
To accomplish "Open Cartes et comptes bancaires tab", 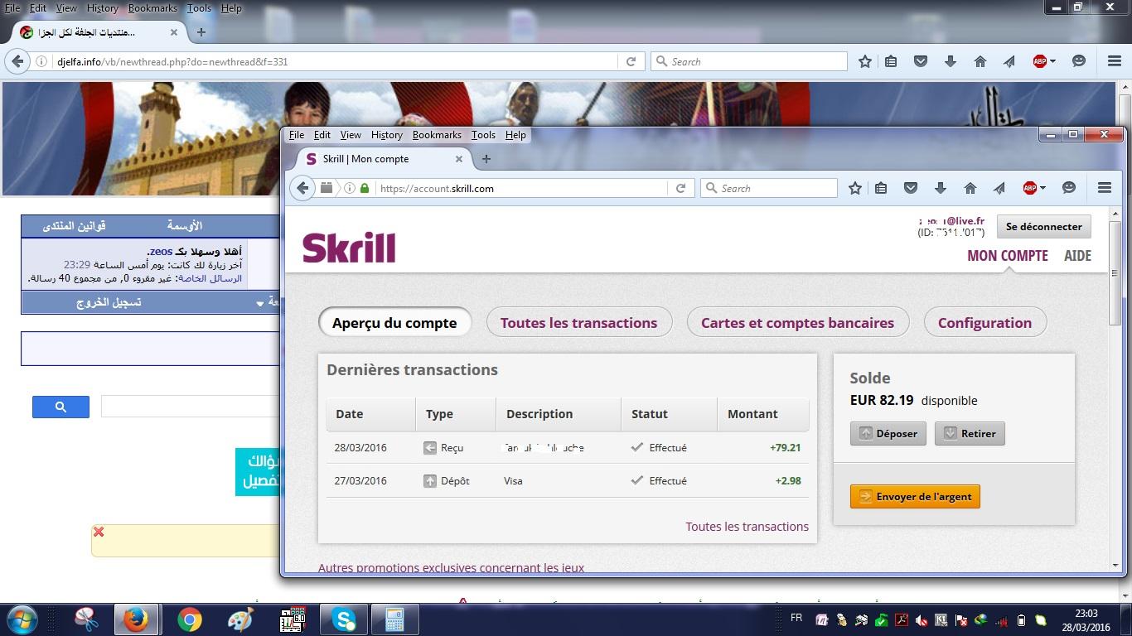I will [x=797, y=323].
